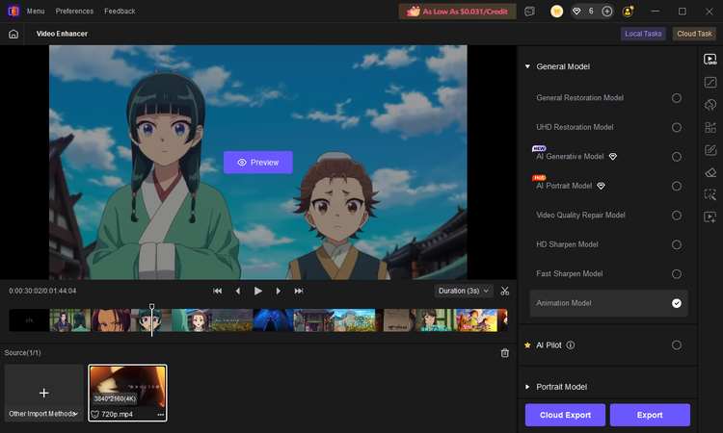
Task: Click the timecode 0:00:30:02/0:01:44:04
Action: pyautogui.click(x=42, y=291)
